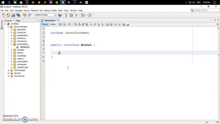The height and width of the screenshot is (124, 220).
Task: Open the browser globe dropdown arrow
Action: pos(63,15)
